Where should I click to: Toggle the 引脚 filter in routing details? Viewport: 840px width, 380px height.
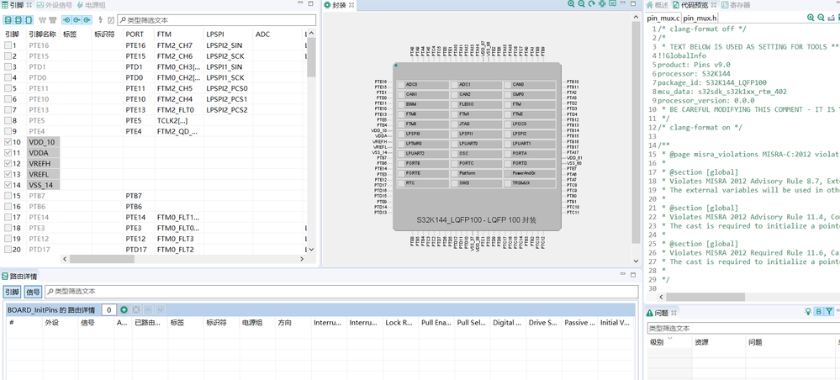tap(12, 292)
